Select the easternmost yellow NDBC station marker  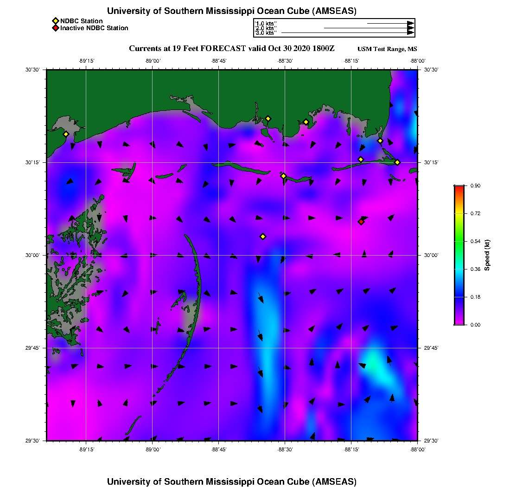(x=397, y=162)
